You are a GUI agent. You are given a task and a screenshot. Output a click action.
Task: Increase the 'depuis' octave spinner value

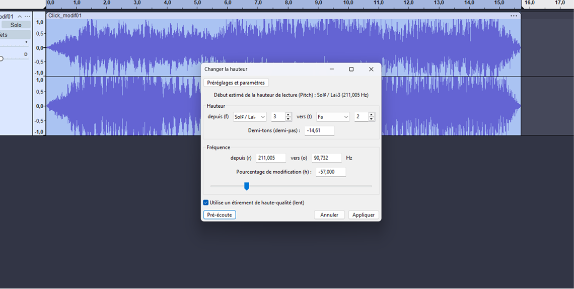288,114
